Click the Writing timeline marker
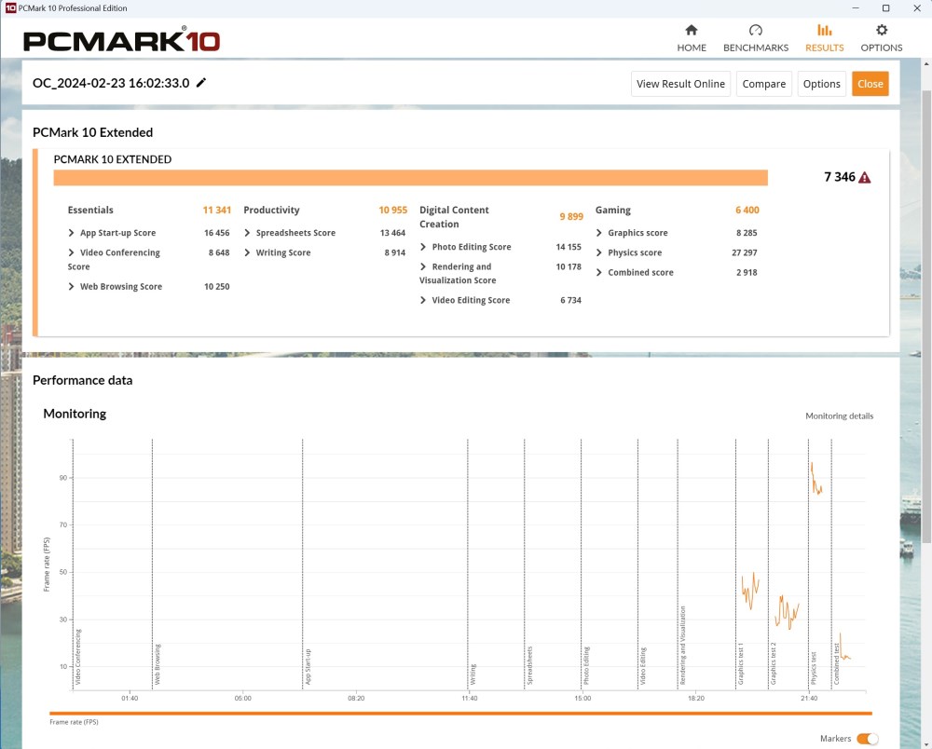Viewport: 932px width, 749px height. click(473, 674)
